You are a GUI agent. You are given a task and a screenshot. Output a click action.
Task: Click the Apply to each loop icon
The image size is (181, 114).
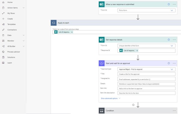(54, 23)
